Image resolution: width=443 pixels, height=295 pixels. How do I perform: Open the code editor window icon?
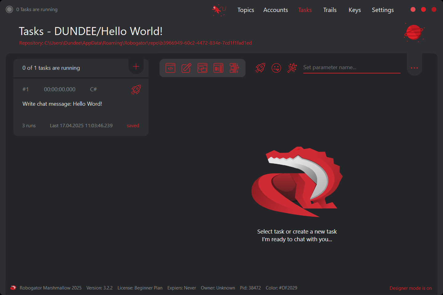(170, 68)
